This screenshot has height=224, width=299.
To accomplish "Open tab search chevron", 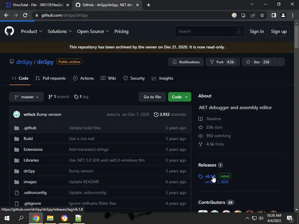I will [252, 4].
